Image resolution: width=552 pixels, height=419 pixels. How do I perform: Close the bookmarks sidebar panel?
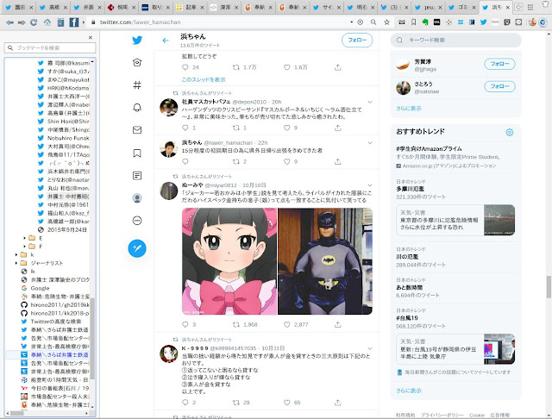[91, 37]
